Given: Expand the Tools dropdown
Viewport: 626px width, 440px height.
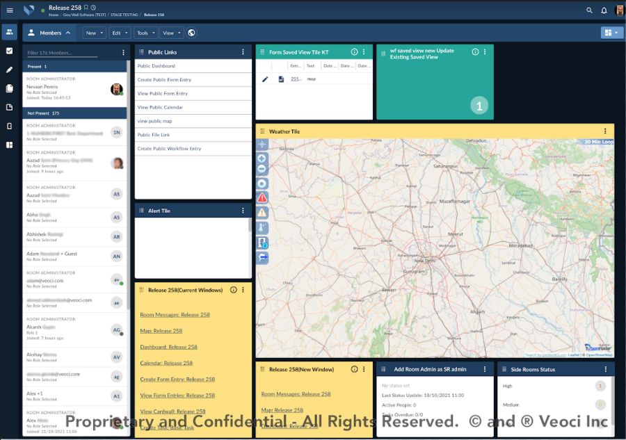Looking at the screenshot, I should point(145,33).
